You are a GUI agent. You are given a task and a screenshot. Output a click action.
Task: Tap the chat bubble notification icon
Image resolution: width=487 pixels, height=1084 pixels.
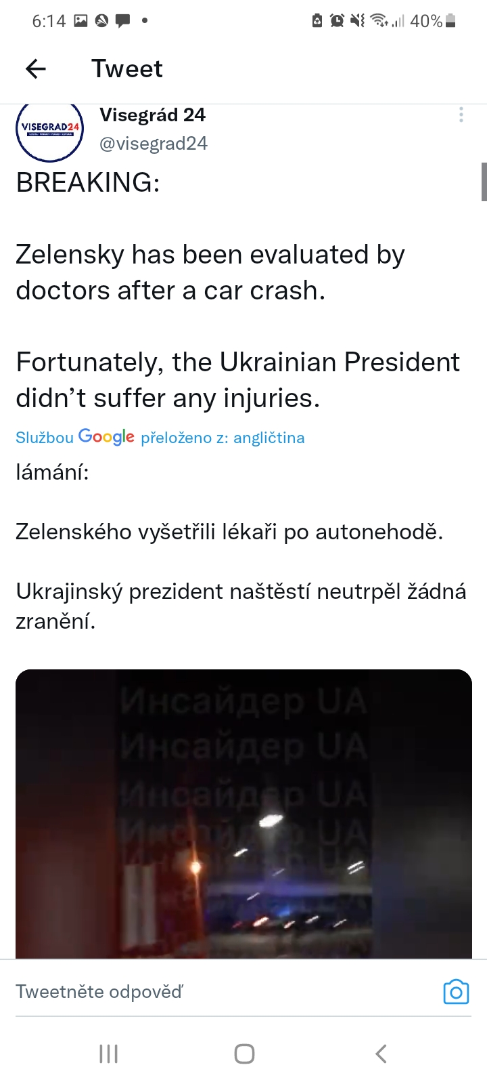[122, 21]
